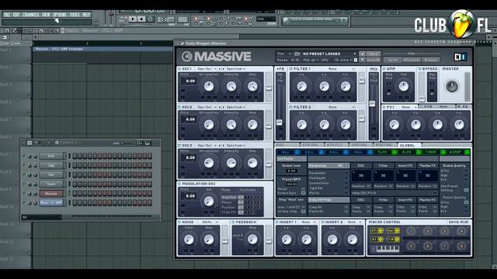Toggle FILTER 2 power button
Viewport: 497px width, 279px height.
[291, 107]
